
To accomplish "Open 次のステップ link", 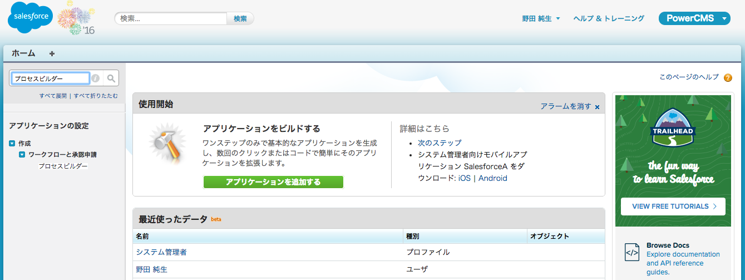I will [x=440, y=143].
